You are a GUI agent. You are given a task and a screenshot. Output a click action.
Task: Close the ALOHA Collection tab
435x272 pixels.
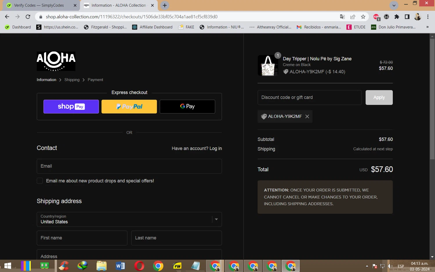(153, 5)
